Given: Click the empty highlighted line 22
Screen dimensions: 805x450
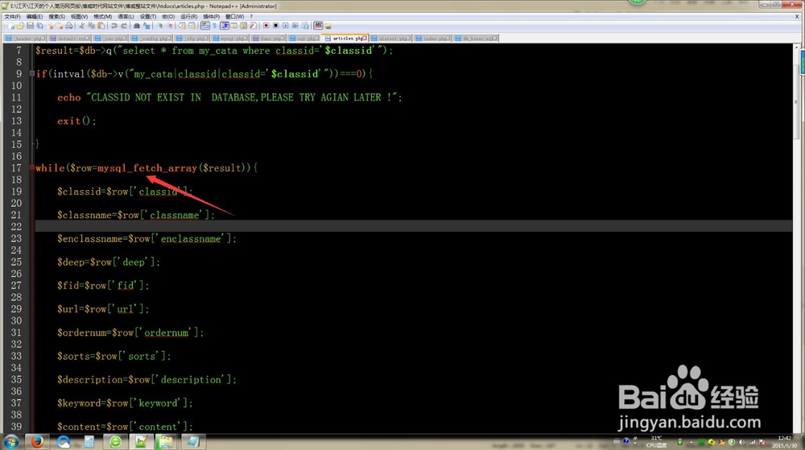Looking at the screenshot, I should coord(413,226).
